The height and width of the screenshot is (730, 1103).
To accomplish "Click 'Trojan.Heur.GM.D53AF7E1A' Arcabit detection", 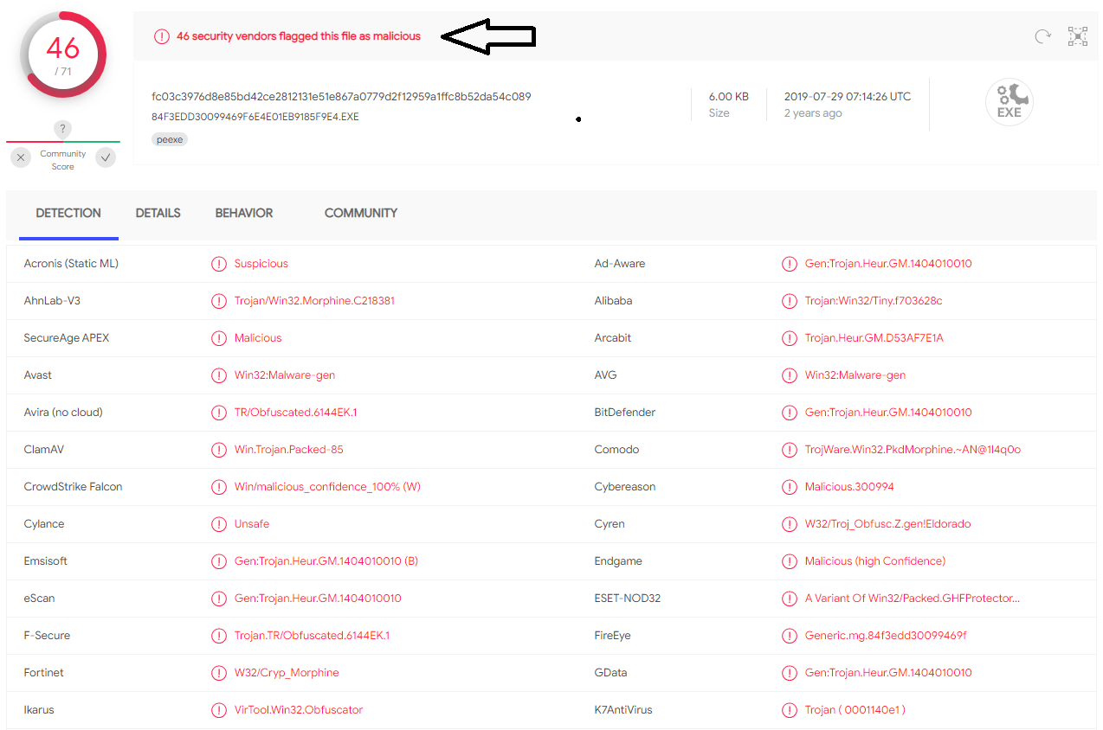I will click(x=874, y=338).
